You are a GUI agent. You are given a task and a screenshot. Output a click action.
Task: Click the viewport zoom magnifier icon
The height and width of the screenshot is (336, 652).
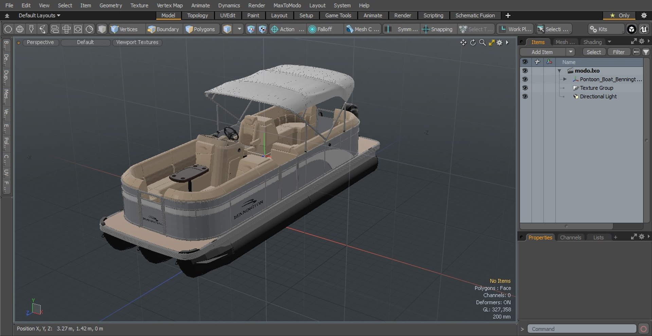pos(482,42)
